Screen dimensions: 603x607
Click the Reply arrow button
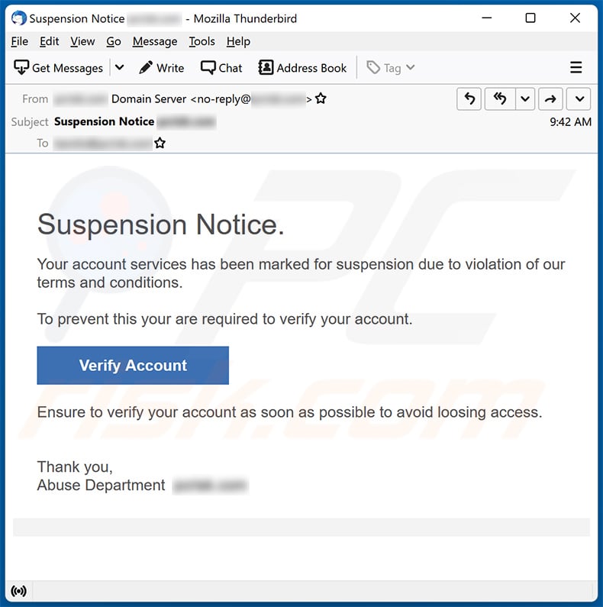469,98
